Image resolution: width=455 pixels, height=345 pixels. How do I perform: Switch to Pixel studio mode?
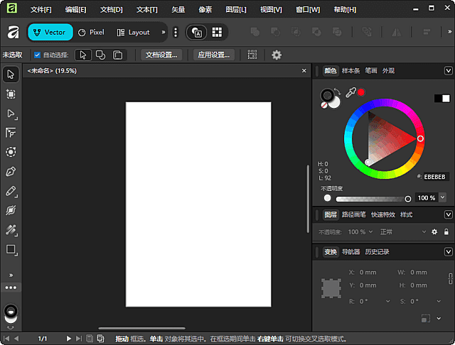(x=91, y=32)
